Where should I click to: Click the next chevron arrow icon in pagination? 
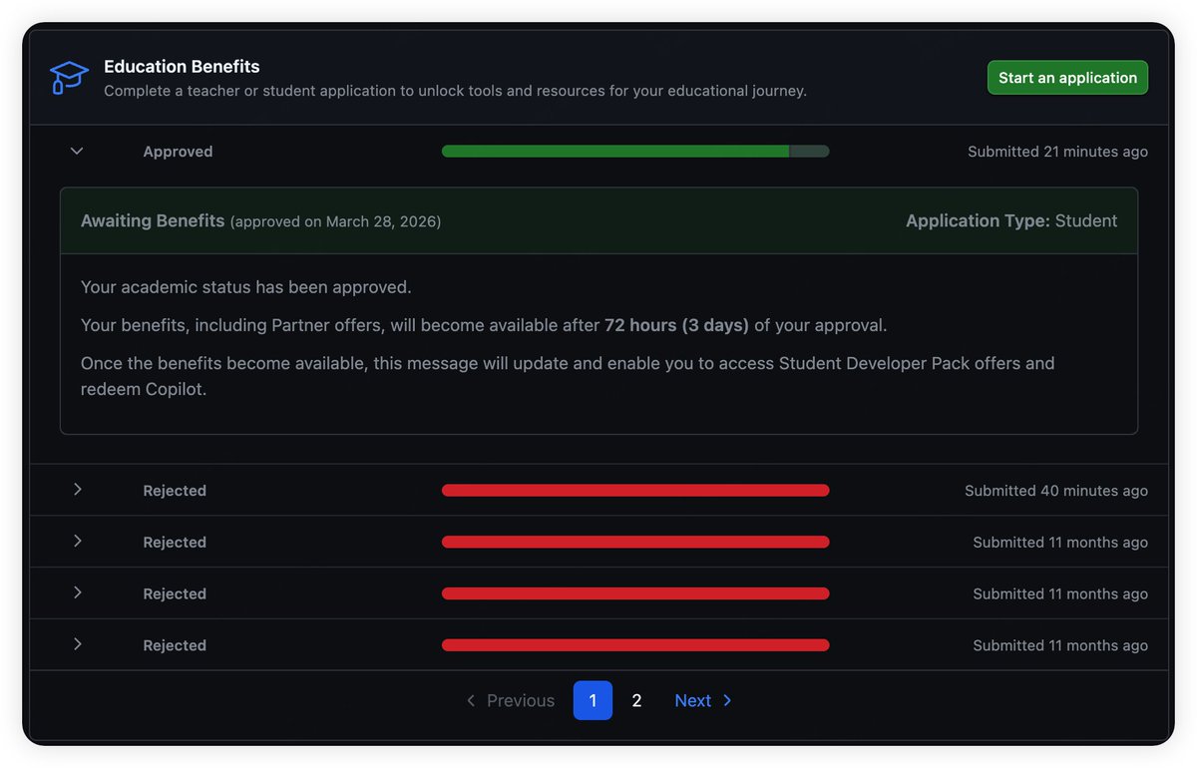point(727,700)
